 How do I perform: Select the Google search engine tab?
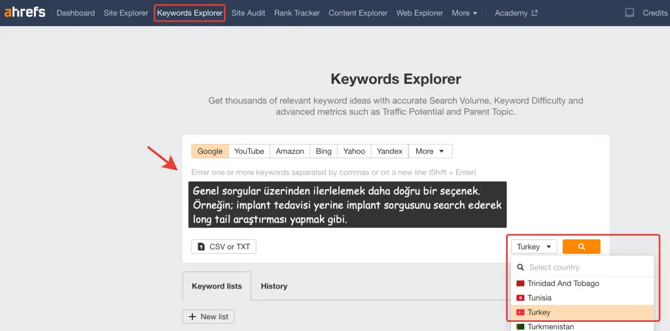point(210,151)
